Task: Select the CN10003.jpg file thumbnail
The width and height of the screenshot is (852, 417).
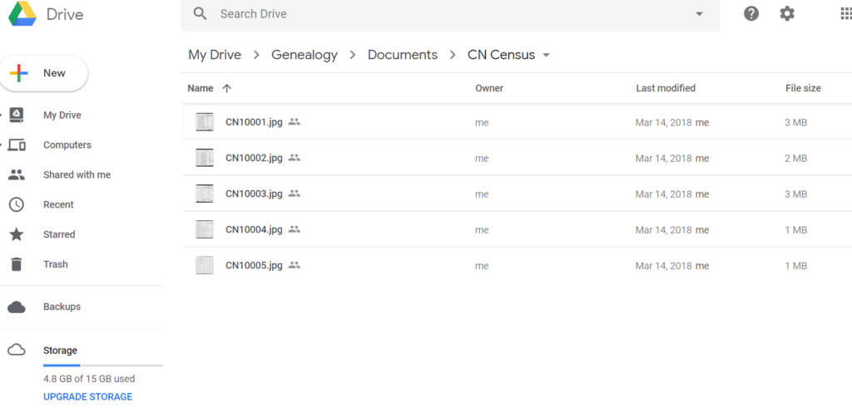Action: click(x=205, y=194)
